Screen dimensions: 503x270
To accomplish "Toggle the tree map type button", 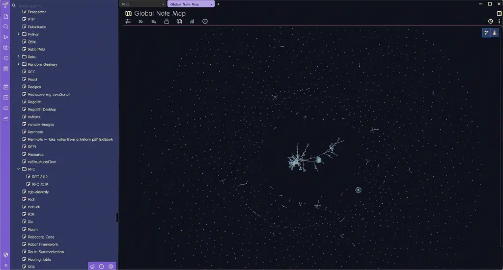I will coord(494,33).
